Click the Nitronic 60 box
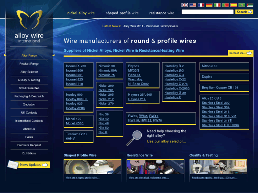This screenshot has height=193, width=258. click(224, 66)
